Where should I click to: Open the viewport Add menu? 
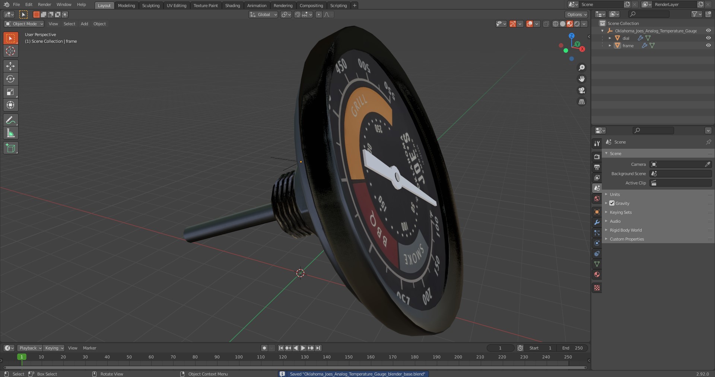click(85, 24)
